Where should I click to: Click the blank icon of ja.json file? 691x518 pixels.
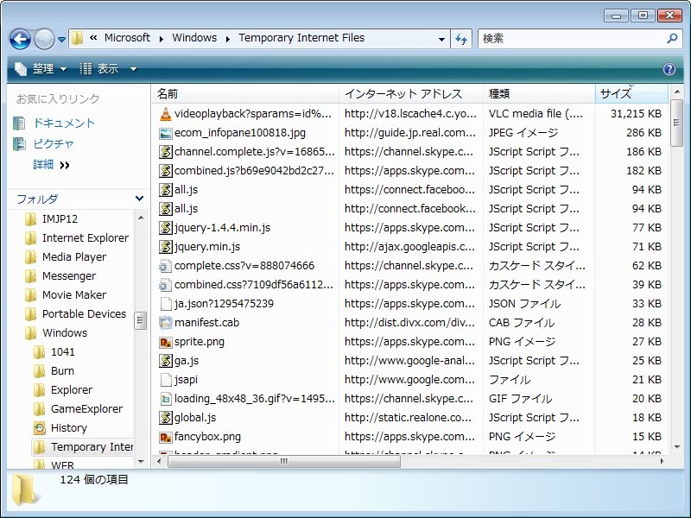tap(165, 304)
